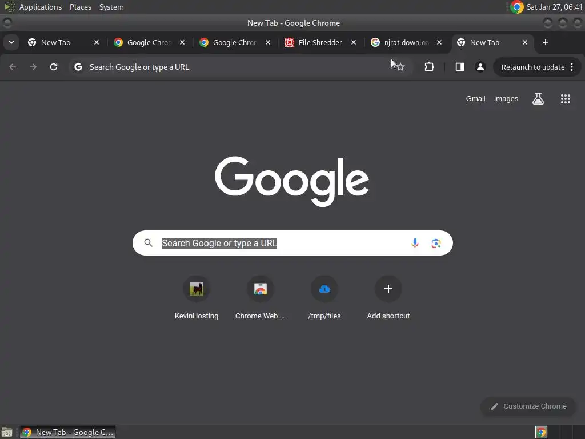
Task: Open the System menu
Action: 111,7
